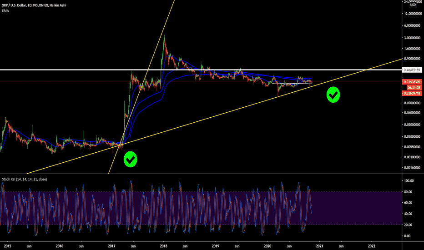Click the 2021 label on the time axis
Screen dimensions: 424x250
click(320, 246)
